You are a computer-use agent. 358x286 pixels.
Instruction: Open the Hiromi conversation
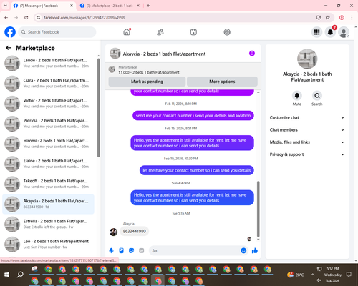point(48,144)
